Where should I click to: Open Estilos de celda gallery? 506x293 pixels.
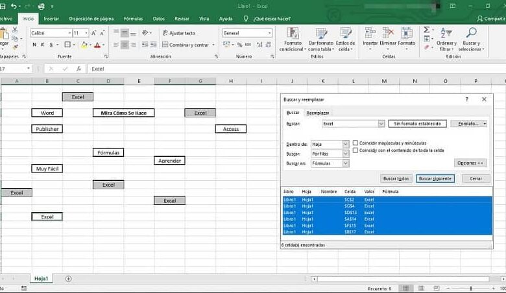tap(345, 40)
